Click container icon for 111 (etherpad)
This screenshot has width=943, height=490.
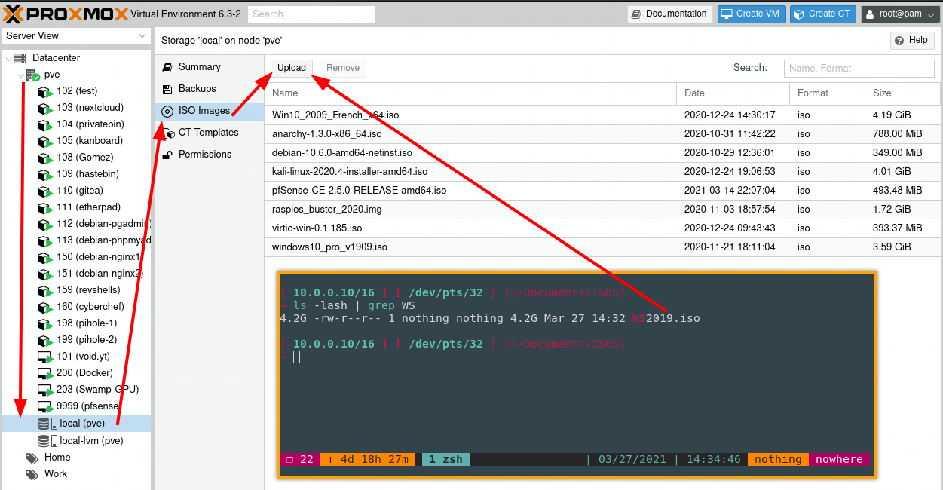(x=45, y=207)
